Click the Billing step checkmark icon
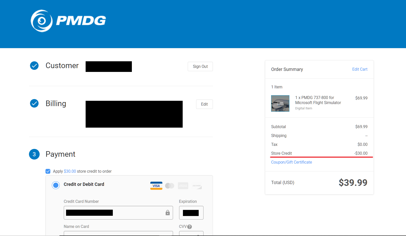The width and height of the screenshot is (406, 236). [34, 103]
